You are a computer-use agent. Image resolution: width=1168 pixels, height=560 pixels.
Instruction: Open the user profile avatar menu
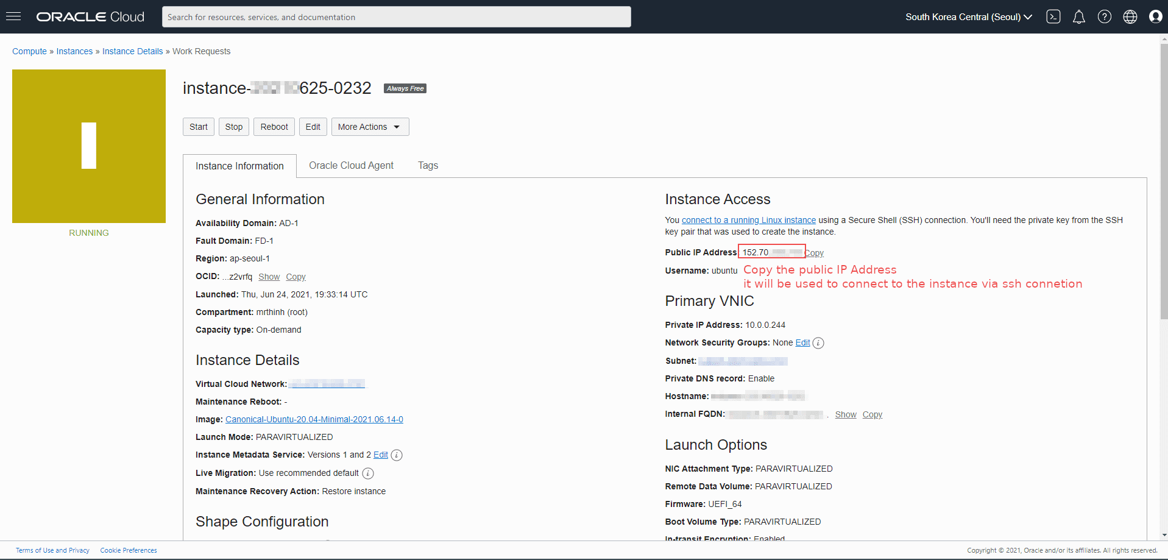click(1155, 17)
